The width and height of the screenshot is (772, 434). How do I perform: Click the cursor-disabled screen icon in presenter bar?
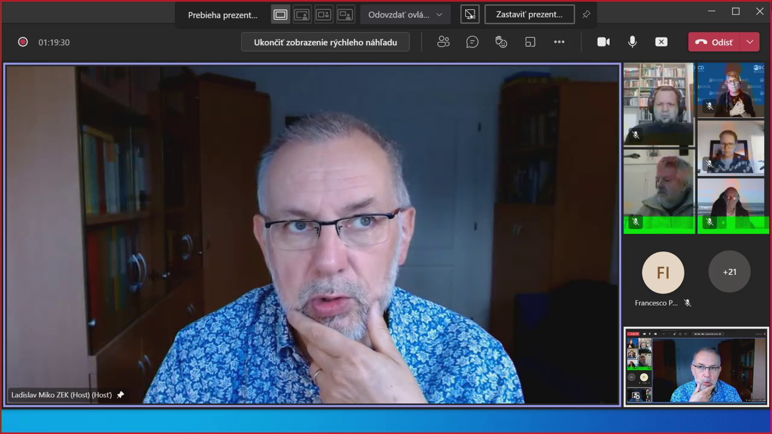[470, 14]
